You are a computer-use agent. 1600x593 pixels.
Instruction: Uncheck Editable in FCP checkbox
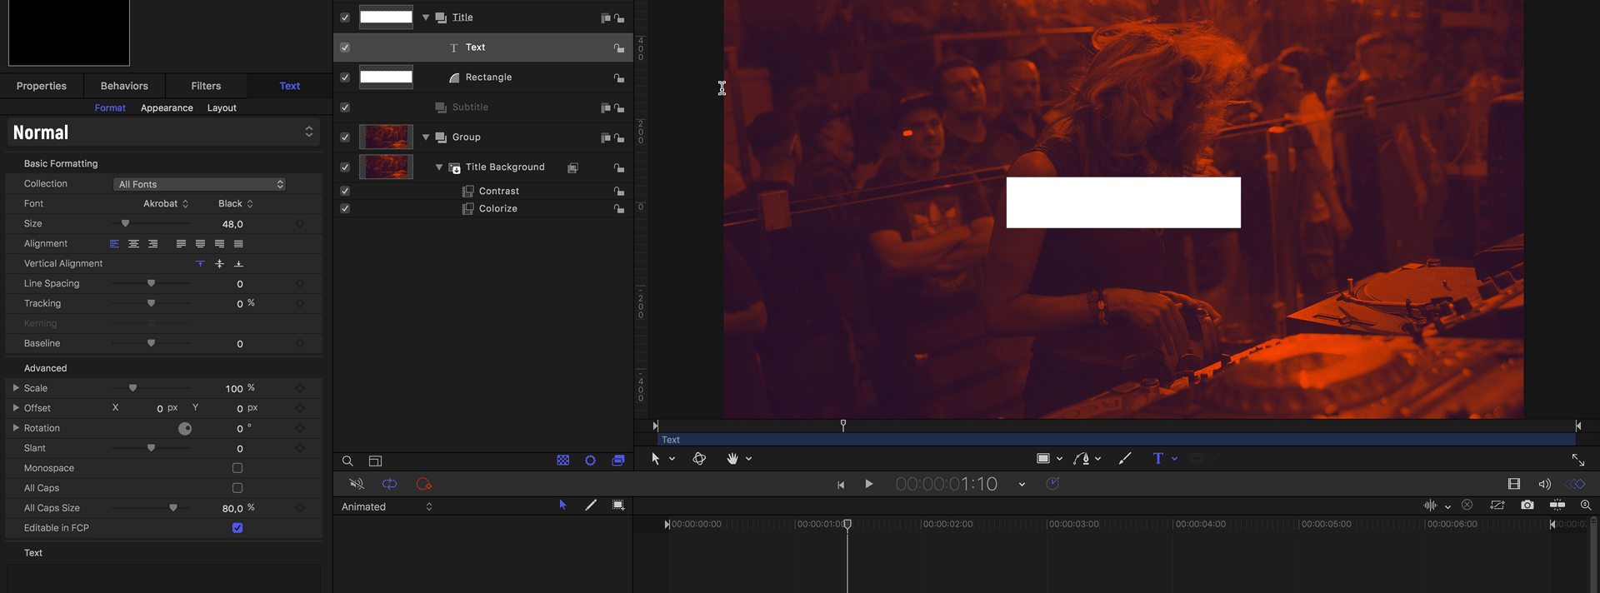click(x=237, y=528)
